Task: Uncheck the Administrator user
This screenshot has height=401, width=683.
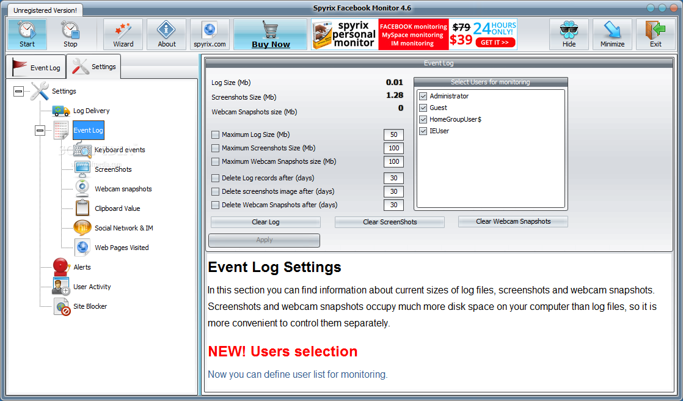Action: tap(423, 96)
